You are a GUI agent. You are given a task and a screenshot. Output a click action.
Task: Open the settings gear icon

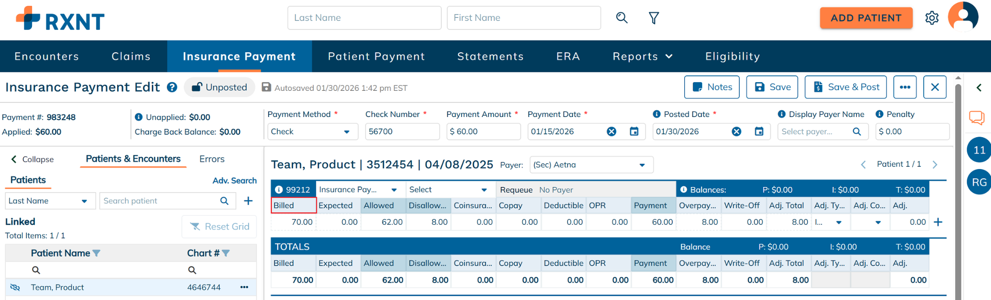point(931,18)
